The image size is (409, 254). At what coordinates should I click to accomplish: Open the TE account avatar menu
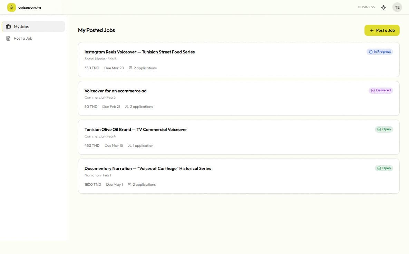tap(397, 7)
